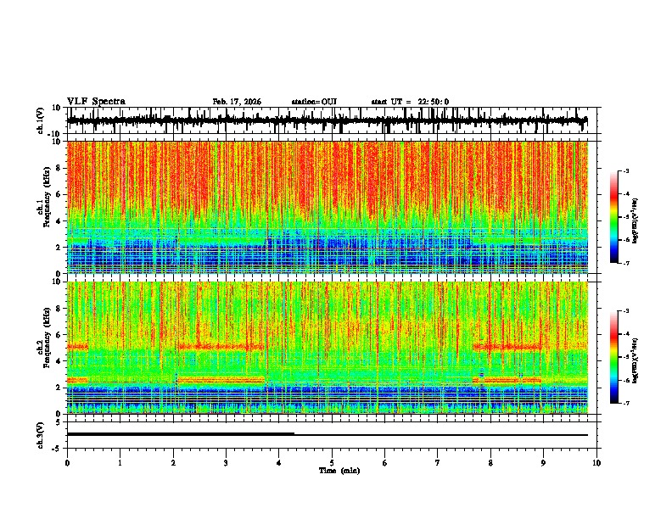The image size is (672, 519).
Task: Click the "9" tick on the Time axis
Action: click(x=543, y=463)
